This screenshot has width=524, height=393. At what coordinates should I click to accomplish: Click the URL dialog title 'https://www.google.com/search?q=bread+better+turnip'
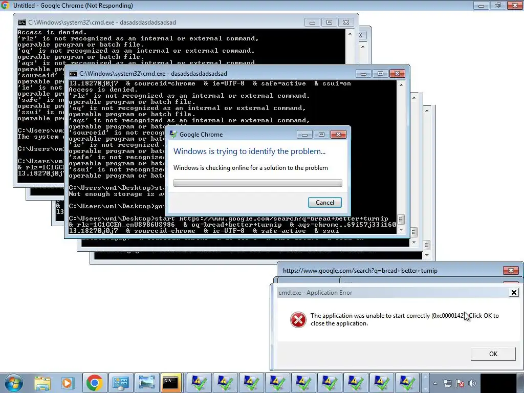(360, 271)
